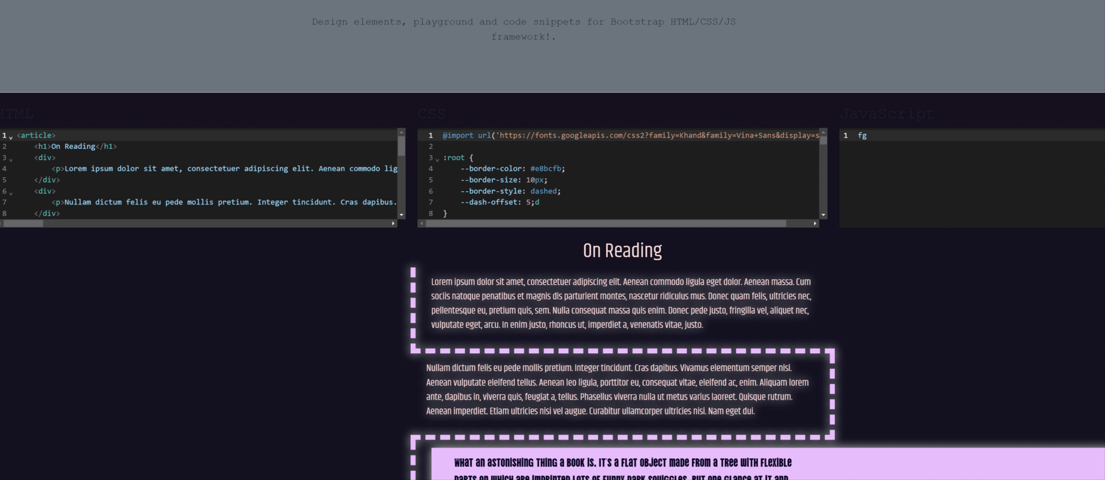Image resolution: width=1105 pixels, height=480 pixels.
Task: Collapse the :root block fold in CSS editor
Action: 437,159
